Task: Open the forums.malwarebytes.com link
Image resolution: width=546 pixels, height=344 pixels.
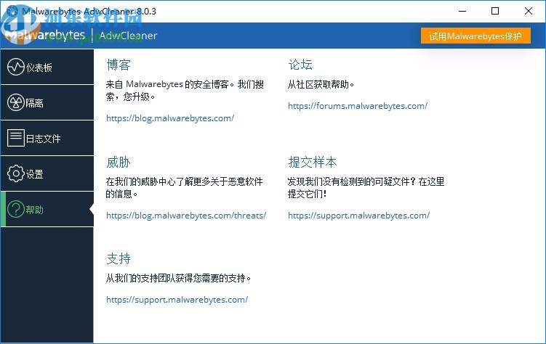Action: [x=358, y=106]
